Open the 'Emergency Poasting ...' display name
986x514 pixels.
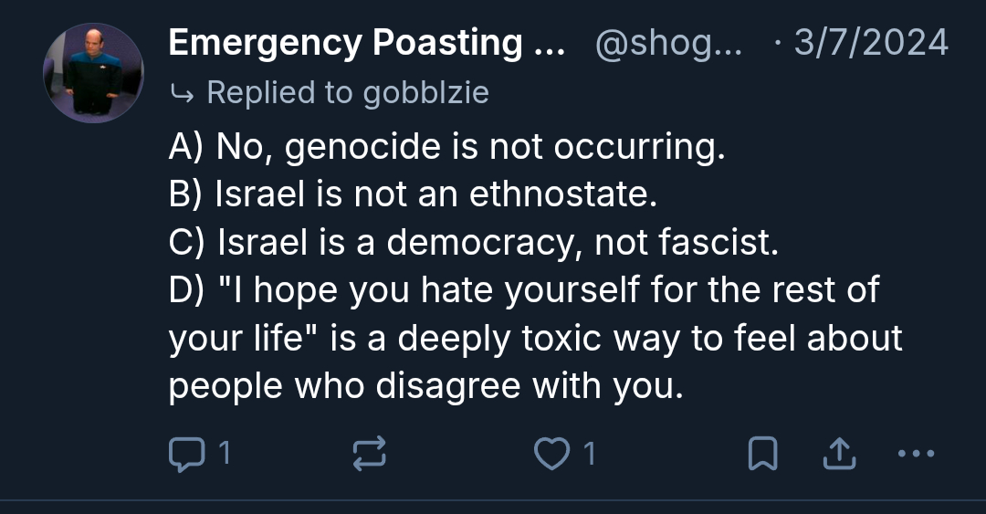point(366,43)
